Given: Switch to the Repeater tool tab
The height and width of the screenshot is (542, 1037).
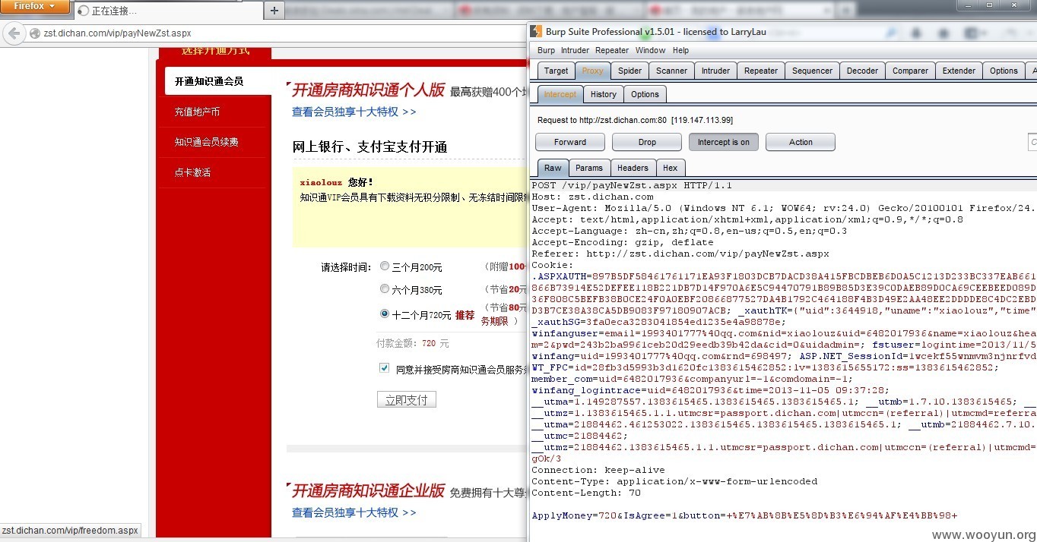Looking at the screenshot, I should 761,71.
